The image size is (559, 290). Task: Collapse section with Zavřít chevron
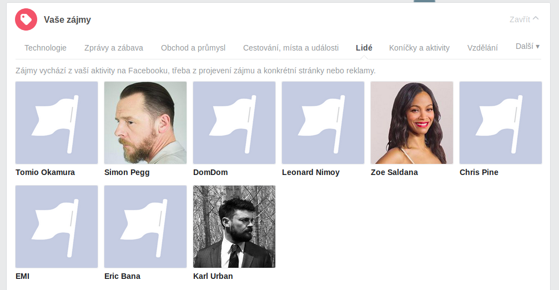point(524,19)
